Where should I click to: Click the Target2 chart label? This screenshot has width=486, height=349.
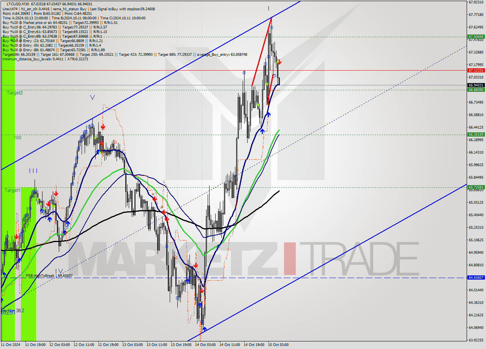14,93
